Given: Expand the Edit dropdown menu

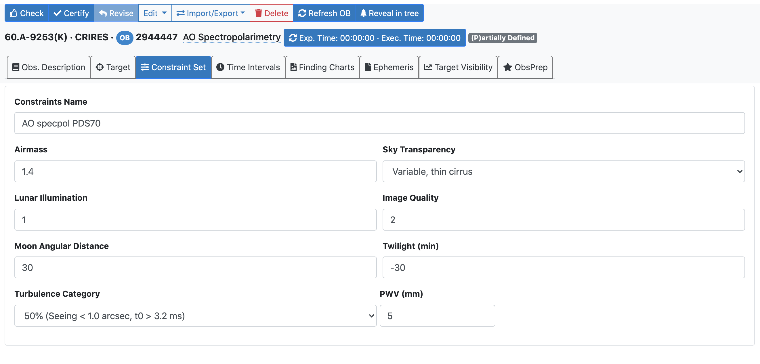Looking at the screenshot, I should point(154,13).
